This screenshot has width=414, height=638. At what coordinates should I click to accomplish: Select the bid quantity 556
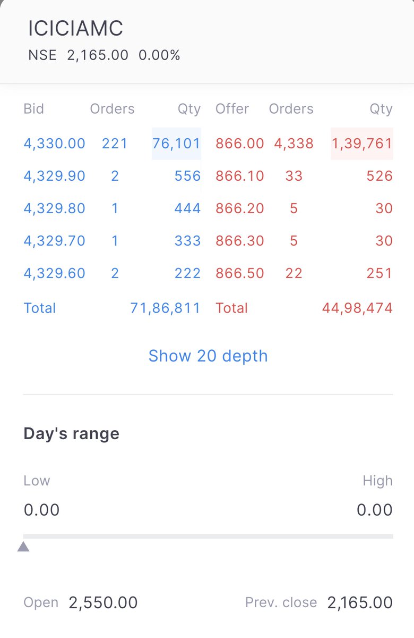tap(187, 176)
